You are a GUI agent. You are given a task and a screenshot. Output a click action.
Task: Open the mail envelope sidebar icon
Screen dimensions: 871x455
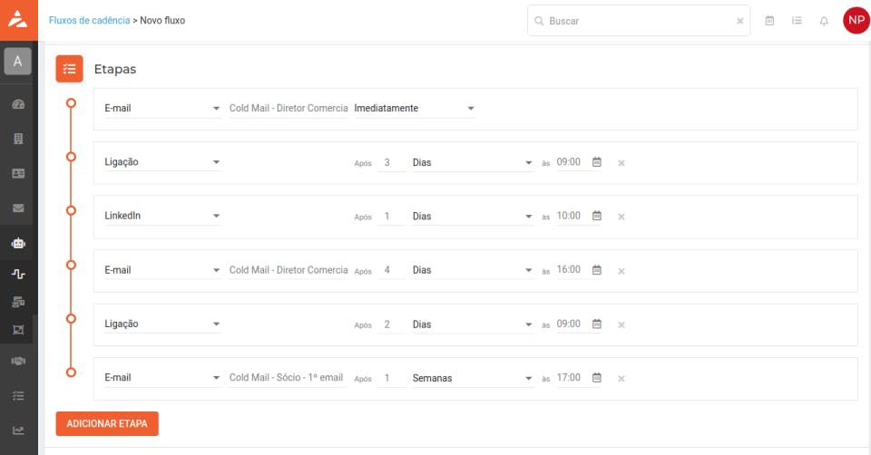tap(18, 208)
